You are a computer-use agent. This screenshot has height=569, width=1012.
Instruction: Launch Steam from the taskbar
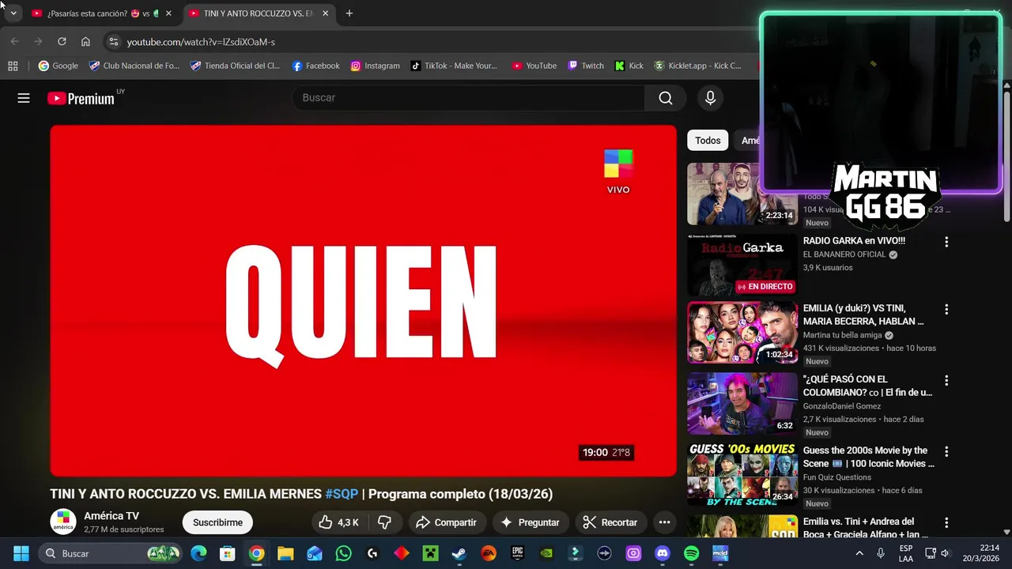coord(459,553)
